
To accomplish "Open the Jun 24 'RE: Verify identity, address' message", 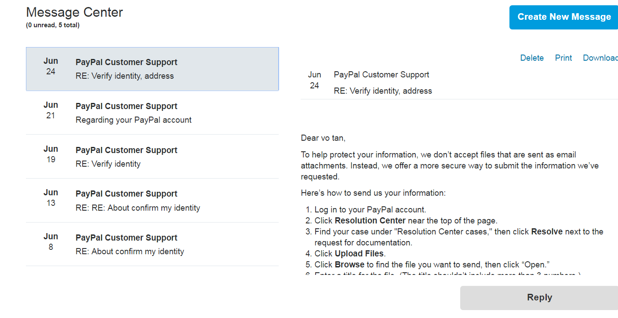I will [x=152, y=69].
